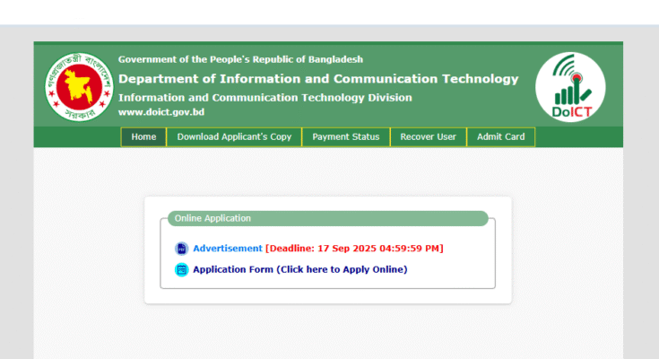Screen dimensions: 659x359
Task: Check Payment Status from the navigation bar
Action: point(345,137)
